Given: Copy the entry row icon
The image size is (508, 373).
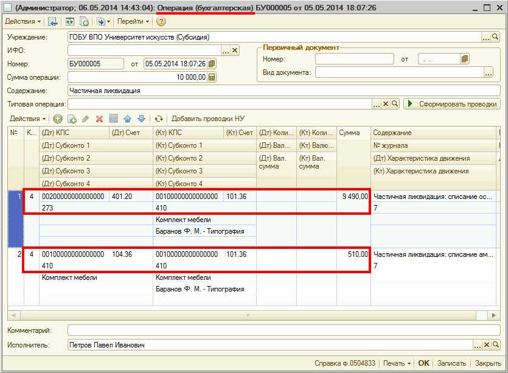Looking at the screenshot, I should click(72, 119).
